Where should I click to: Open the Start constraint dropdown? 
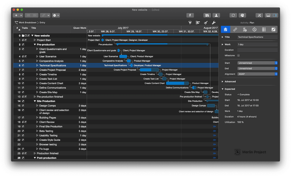[x=257, y=63]
